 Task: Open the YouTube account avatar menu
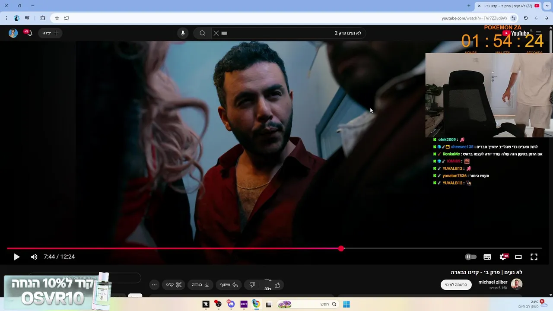(x=13, y=33)
